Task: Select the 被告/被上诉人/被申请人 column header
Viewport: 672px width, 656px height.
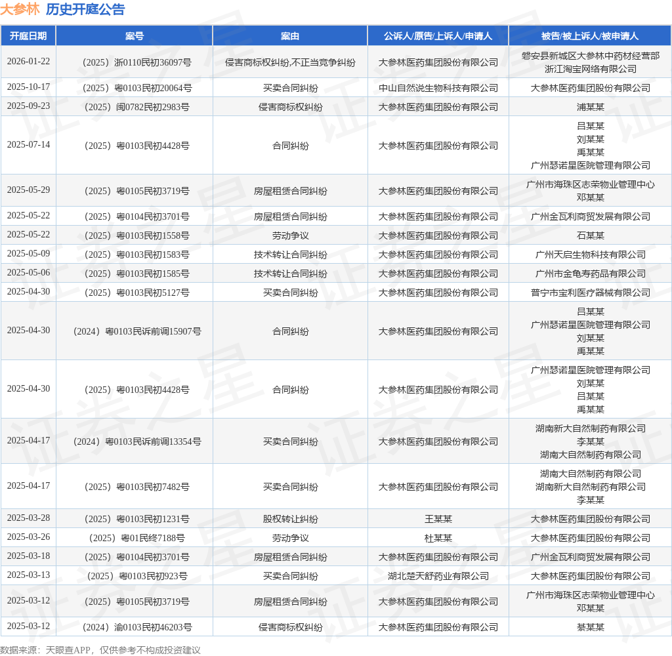Action: tap(590, 36)
